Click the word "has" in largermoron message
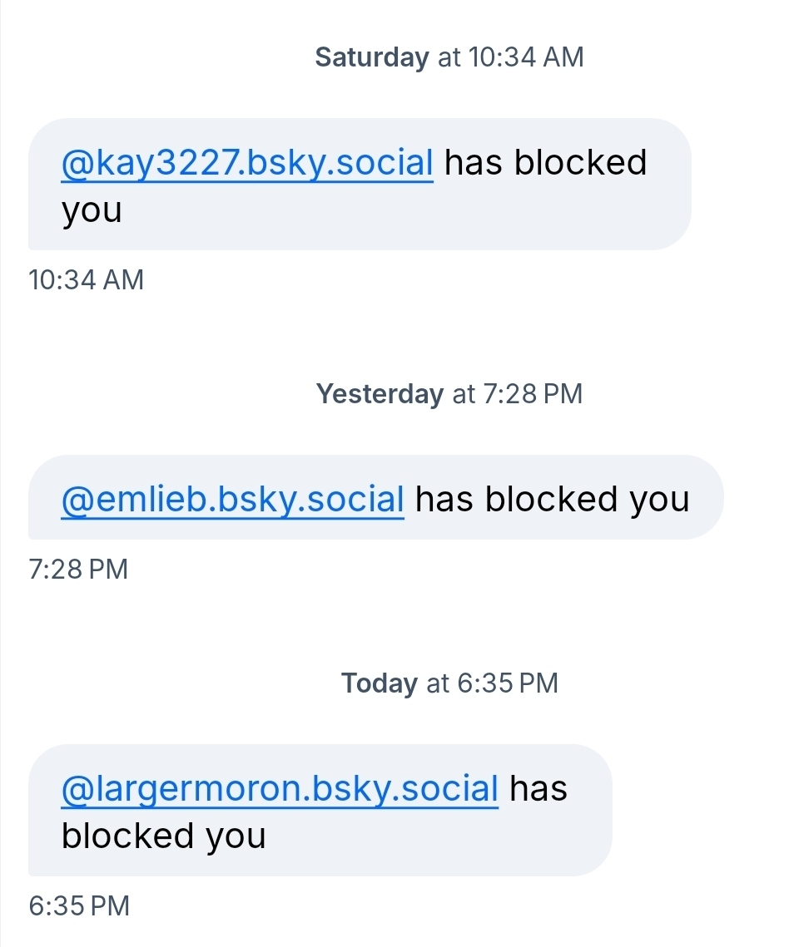 point(538,788)
